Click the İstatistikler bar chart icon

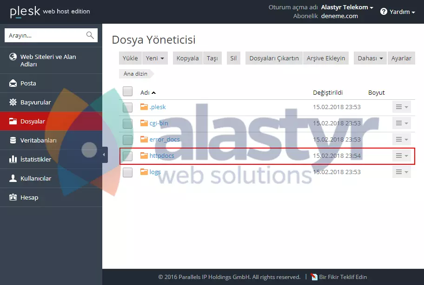(13, 159)
